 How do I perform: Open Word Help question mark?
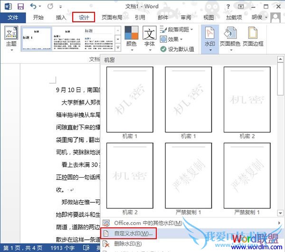228,7
